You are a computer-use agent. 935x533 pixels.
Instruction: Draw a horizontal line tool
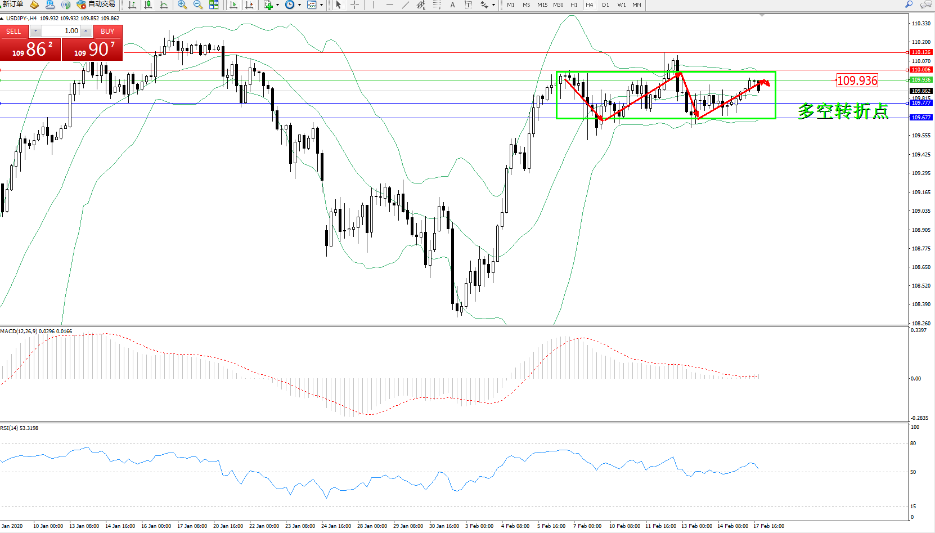click(389, 5)
